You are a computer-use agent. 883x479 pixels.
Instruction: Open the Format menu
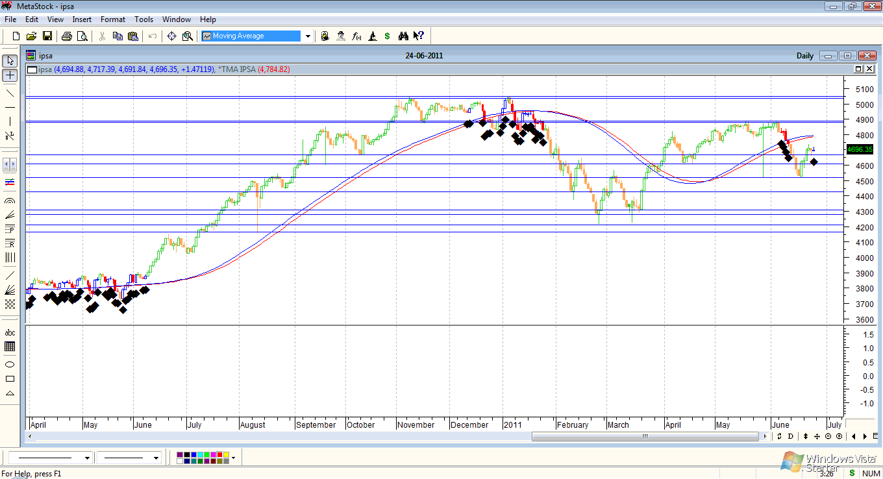(x=112, y=19)
